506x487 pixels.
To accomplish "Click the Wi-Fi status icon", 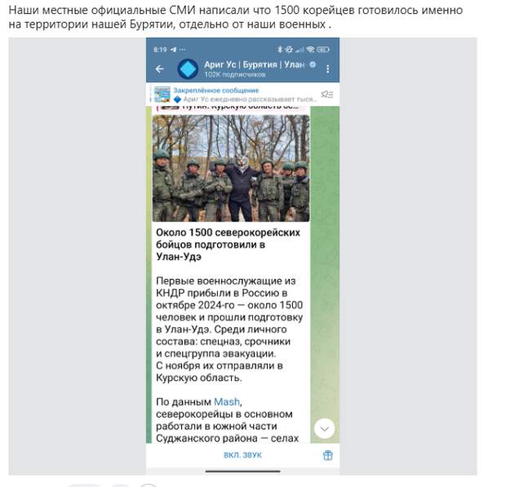I will (x=310, y=49).
